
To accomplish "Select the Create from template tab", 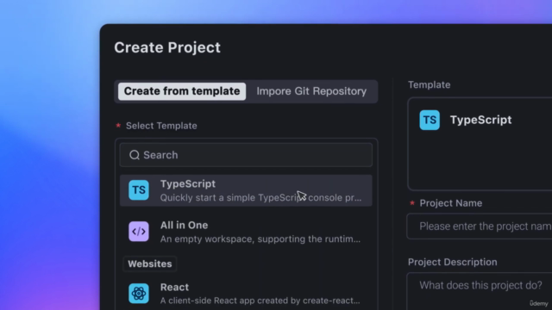I will pyautogui.click(x=182, y=91).
